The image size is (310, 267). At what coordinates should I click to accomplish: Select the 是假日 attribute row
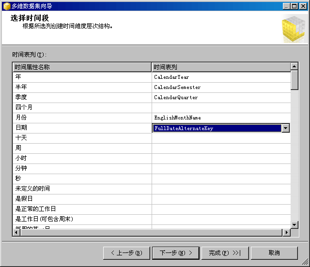(82, 199)
